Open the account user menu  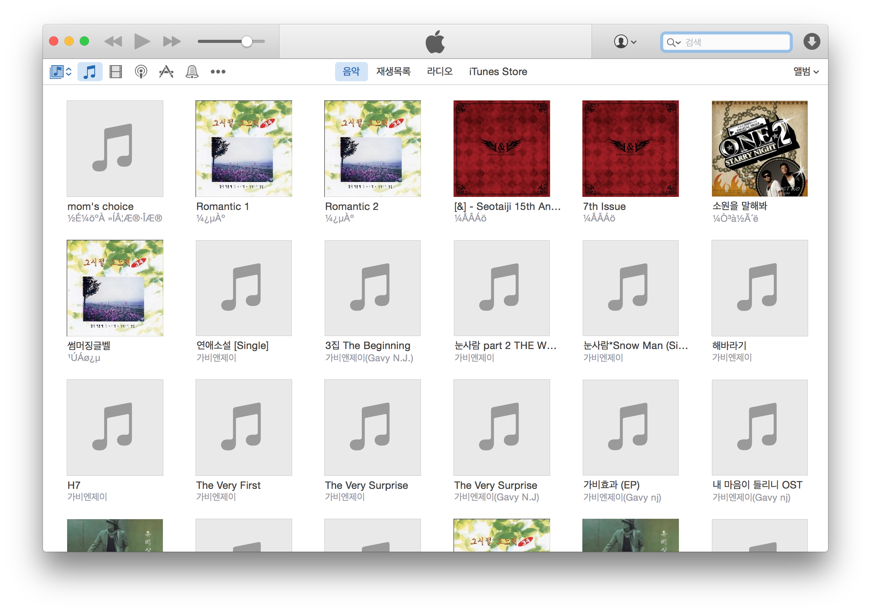click(625, 41)
